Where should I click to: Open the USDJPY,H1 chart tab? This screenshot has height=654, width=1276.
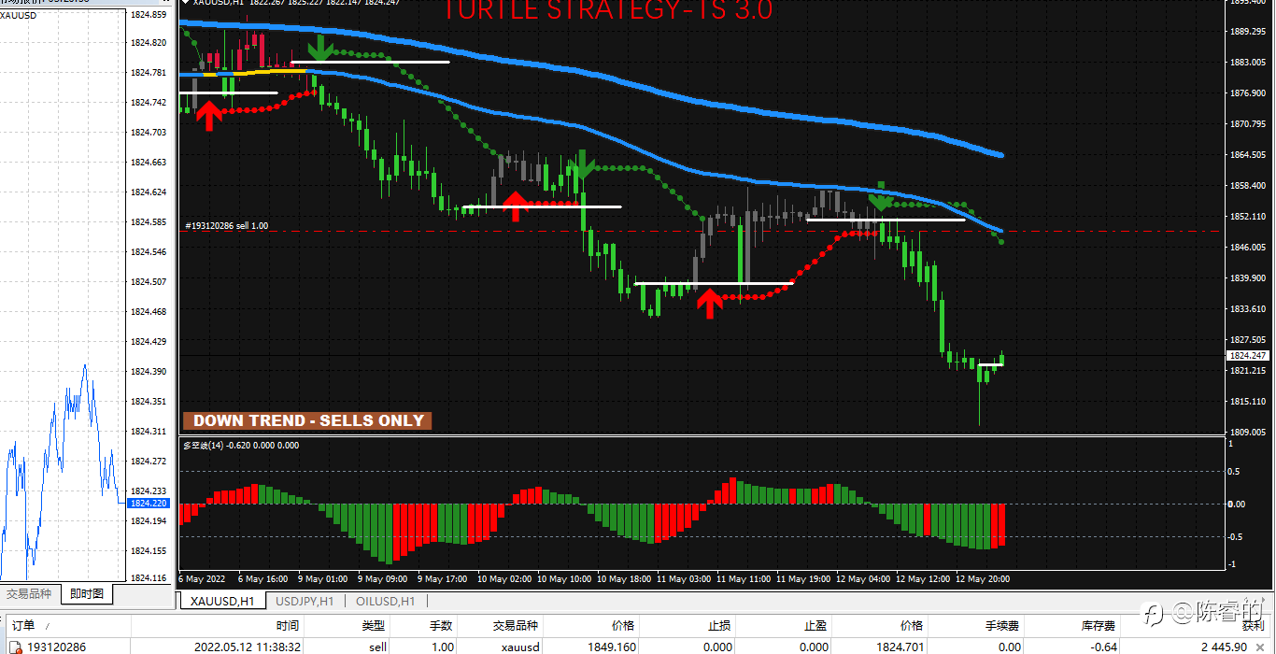(x=305, y=601)
